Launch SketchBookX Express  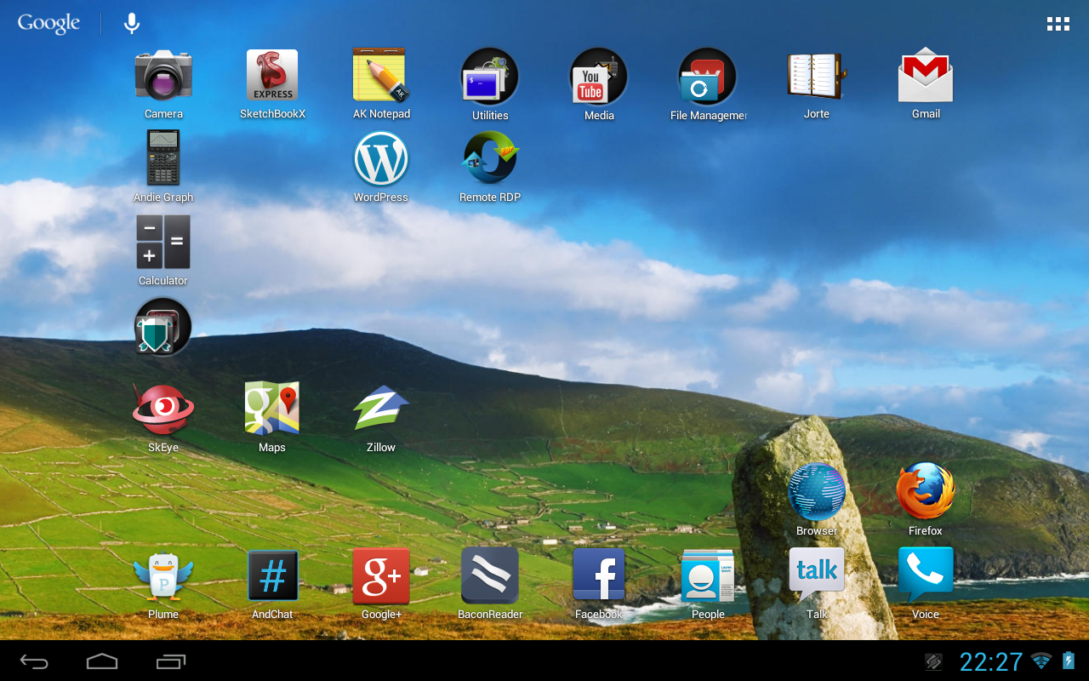tap(272, 83)
